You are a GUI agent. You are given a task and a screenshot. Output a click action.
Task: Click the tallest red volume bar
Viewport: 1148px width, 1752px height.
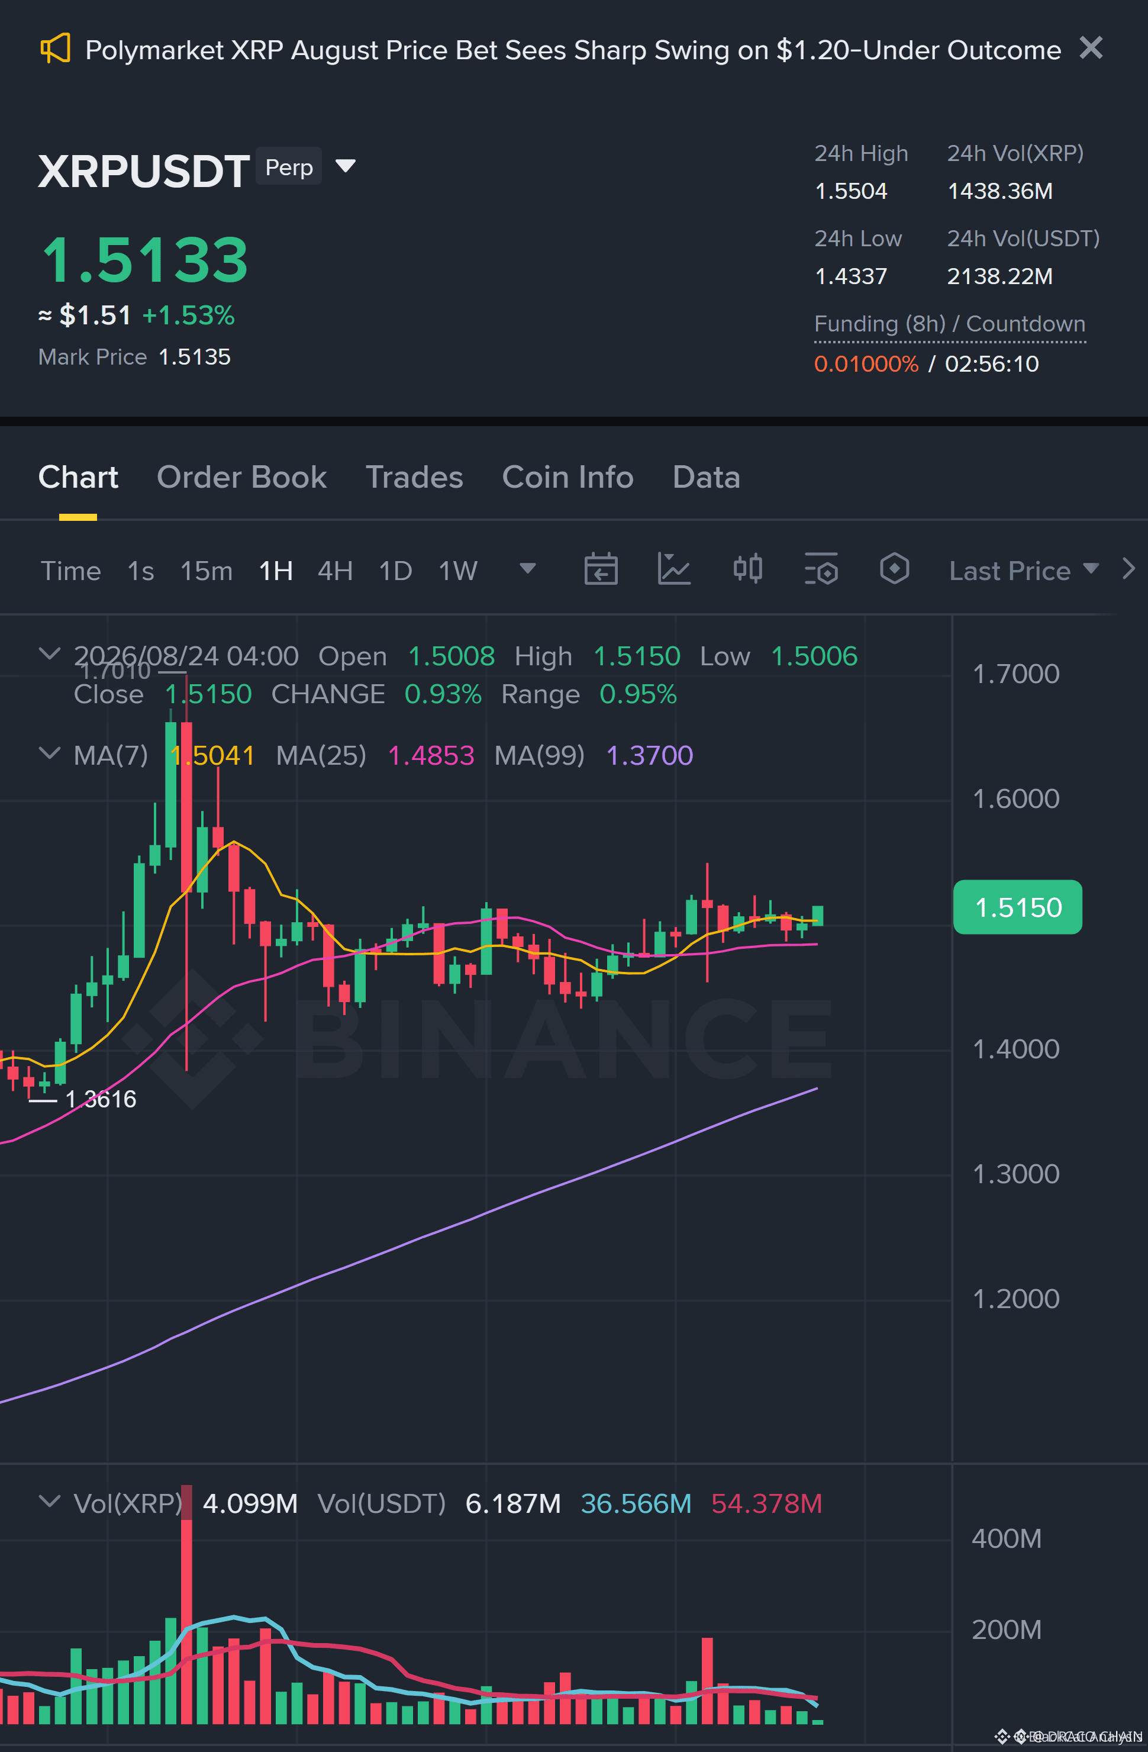pyautogui.click(x=186, y=1605)
